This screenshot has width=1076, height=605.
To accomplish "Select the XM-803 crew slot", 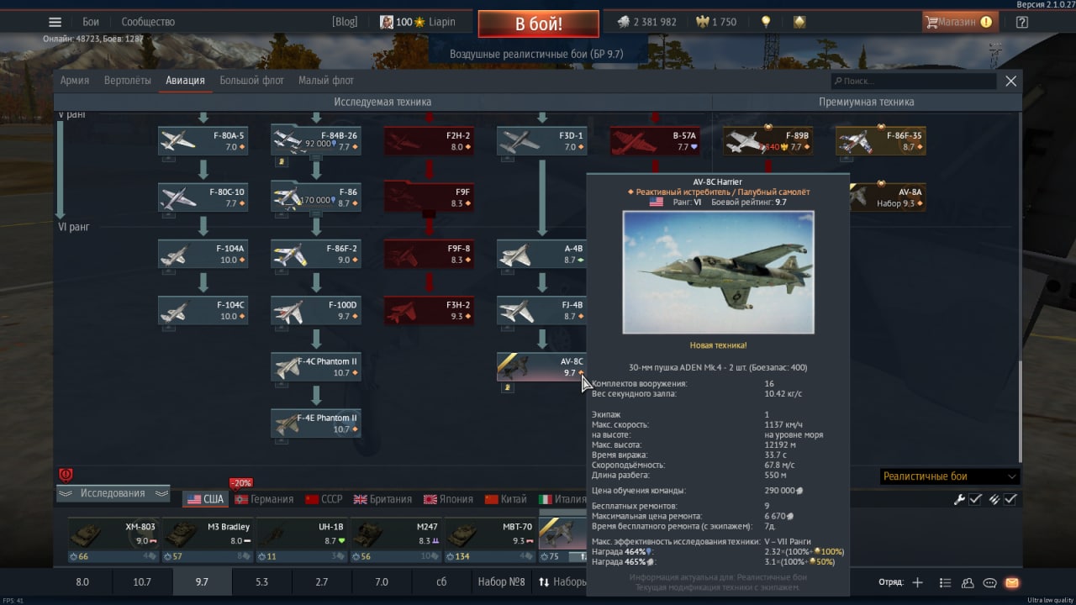I will pos(113,539).
